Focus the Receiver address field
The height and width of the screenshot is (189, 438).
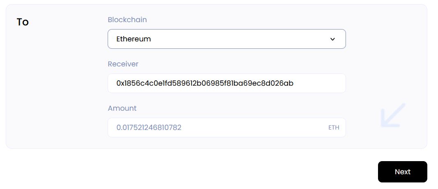click(x=226, y=83)
